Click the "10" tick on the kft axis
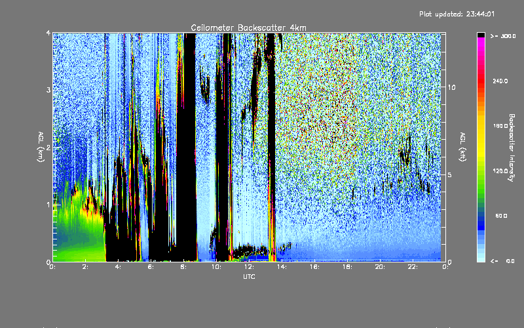This screenshot has height=328, width=524. [451, 87]
